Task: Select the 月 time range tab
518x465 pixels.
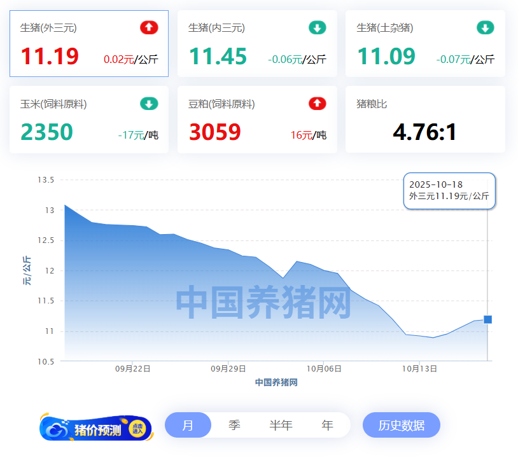Action: (x=188, y=426)
